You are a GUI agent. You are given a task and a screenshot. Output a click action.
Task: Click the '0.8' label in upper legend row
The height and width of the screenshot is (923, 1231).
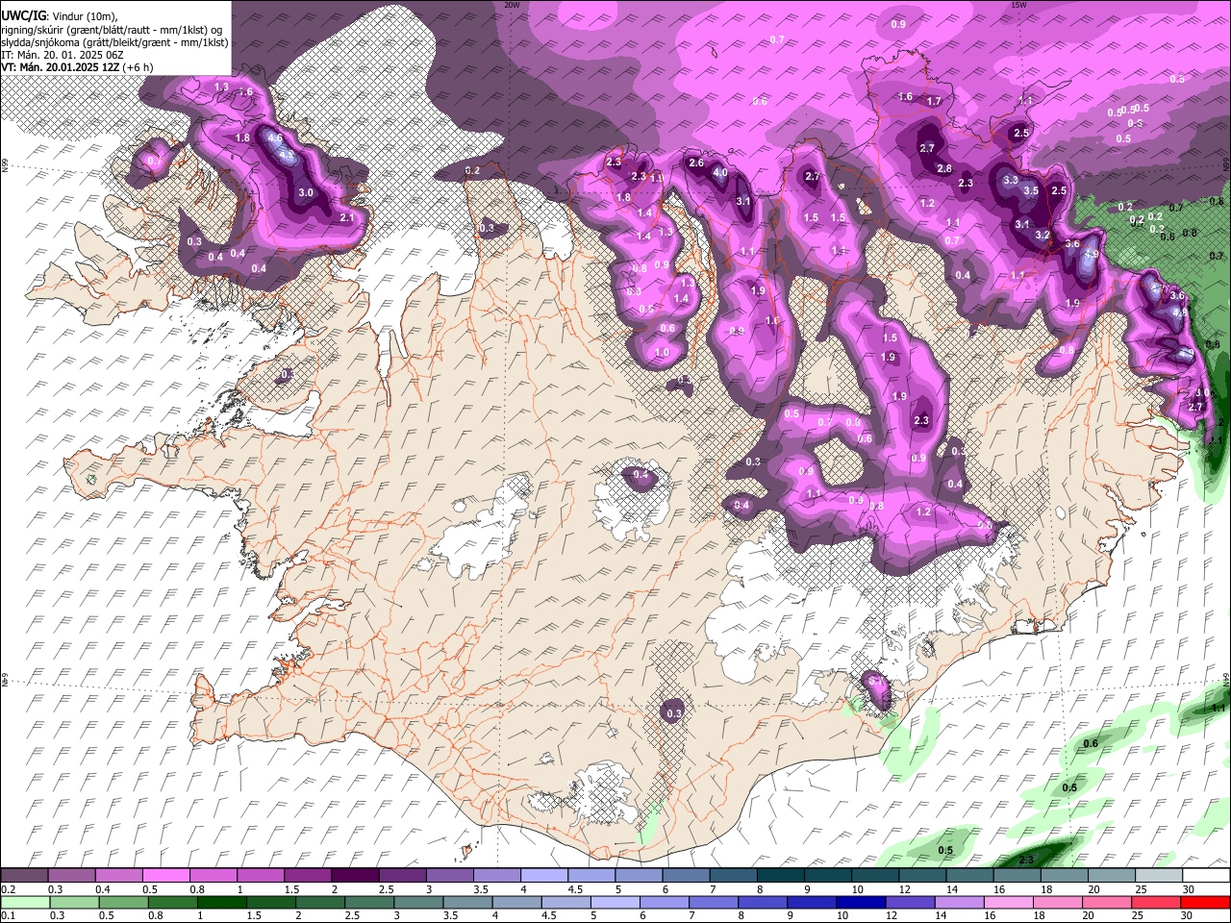196,889
